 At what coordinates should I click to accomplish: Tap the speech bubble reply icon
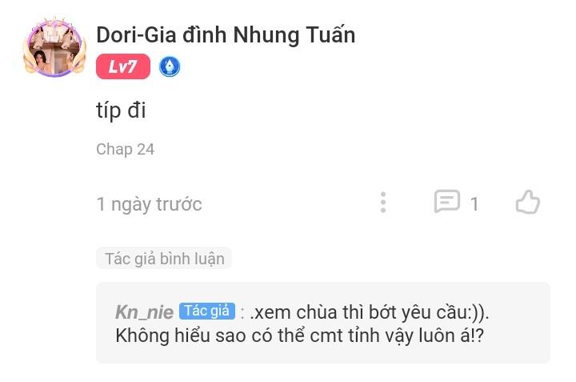click(x=446, y=202)
